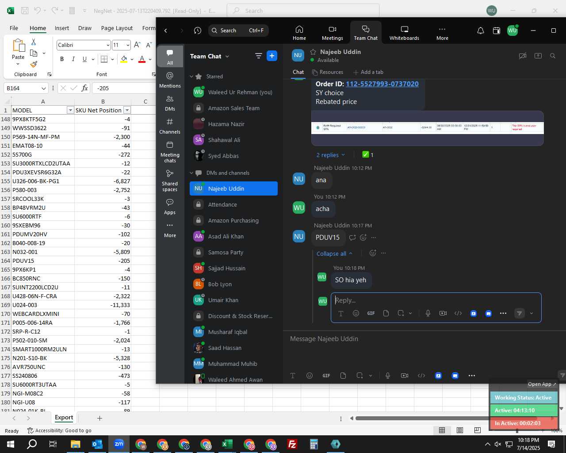Viewport: 566px width, 453px height.
Task: Select DMs in Zoom sidebar
Action: click(170, 103)
